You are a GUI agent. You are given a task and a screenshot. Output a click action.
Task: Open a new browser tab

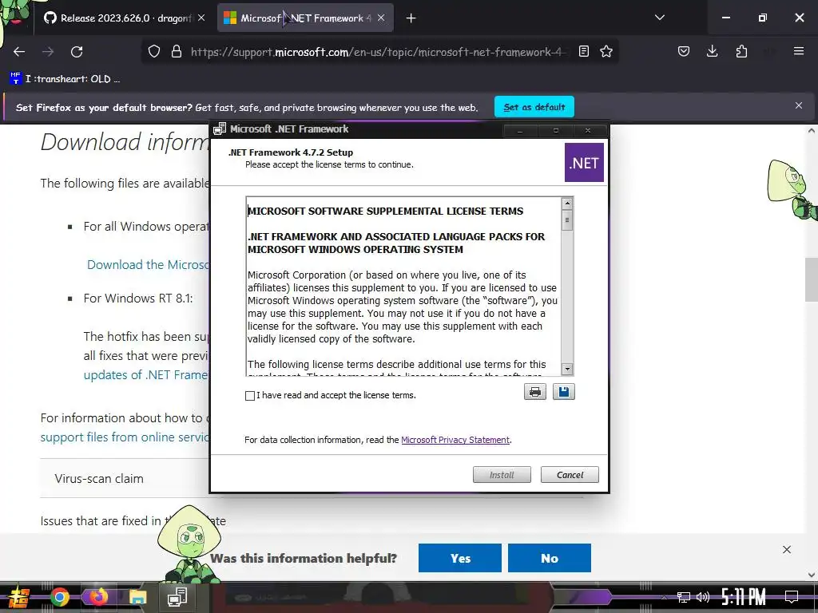coord(411,18)
